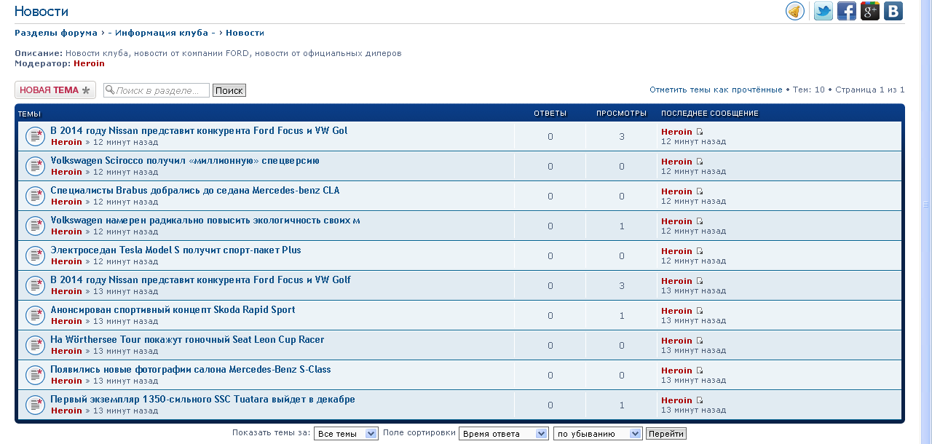The height and width of the screenshot is (444, 932).
Task: Open last post icon in Volkswagen Scirocco row
Action: [700, 162]
